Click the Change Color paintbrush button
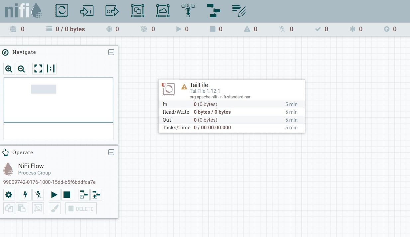The image size is (410, 237). click(x=54, y=208)
